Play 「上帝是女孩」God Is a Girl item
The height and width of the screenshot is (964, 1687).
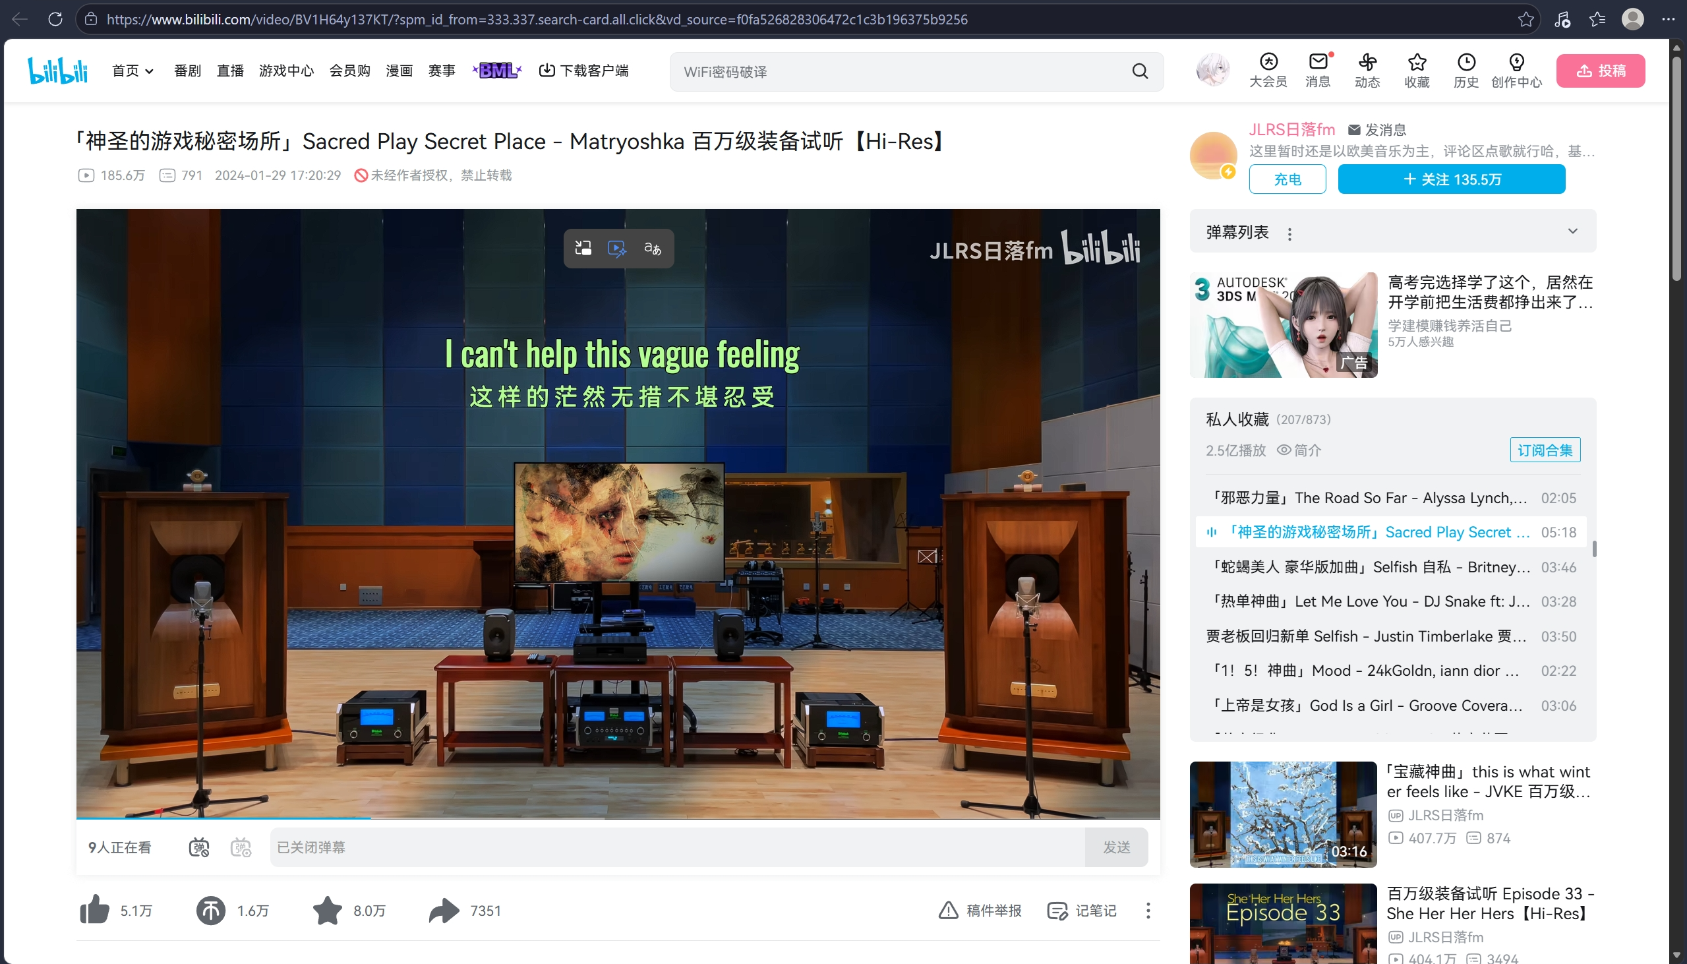pos(1390,705)
